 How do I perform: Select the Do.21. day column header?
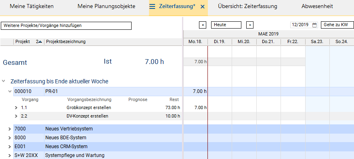[268, 42]
